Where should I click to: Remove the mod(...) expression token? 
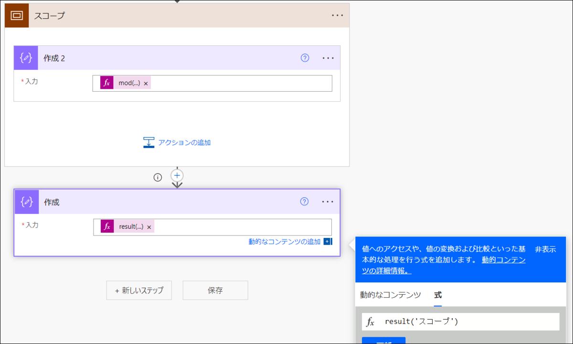pyautogui.click(x=146, y=83)
